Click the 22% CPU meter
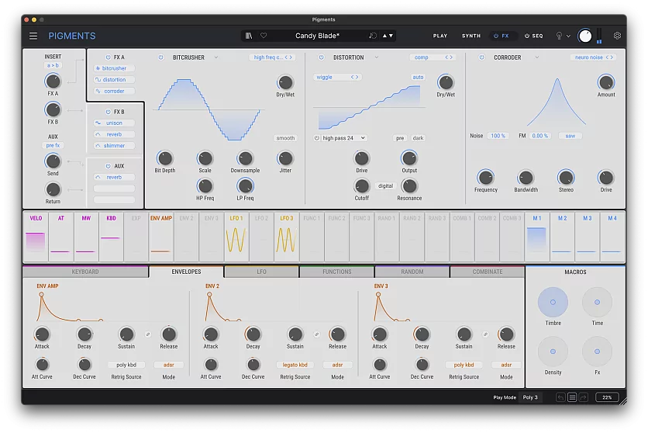 point(607,397)
